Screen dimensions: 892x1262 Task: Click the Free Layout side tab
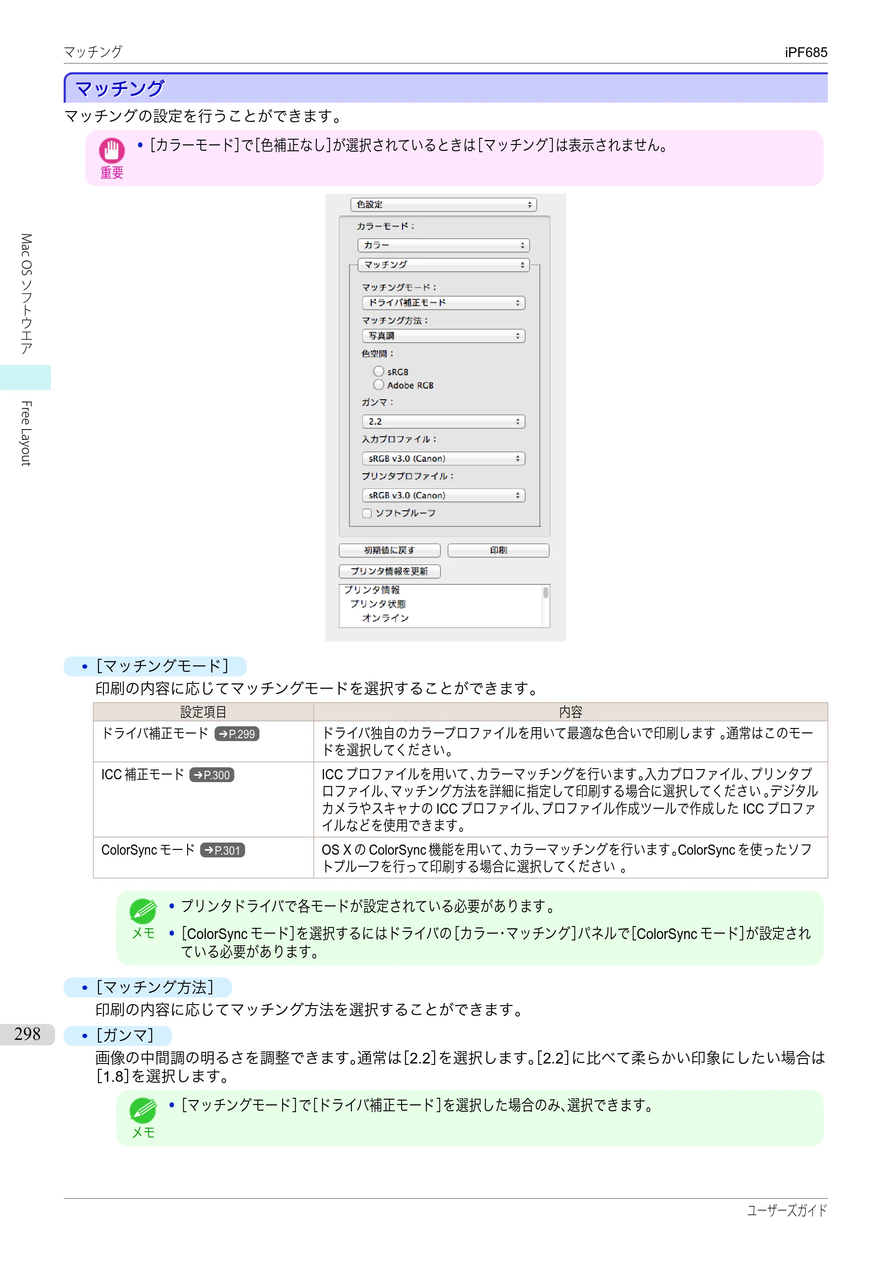(26, 434)
